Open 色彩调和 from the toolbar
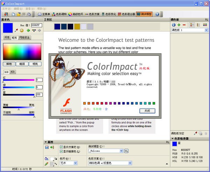This screenshot has height=172, width=210. (x=59, y=14)
